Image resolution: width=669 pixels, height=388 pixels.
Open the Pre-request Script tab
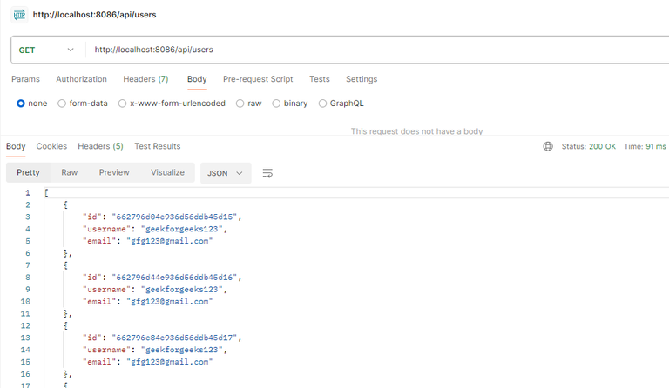[258, 79]
